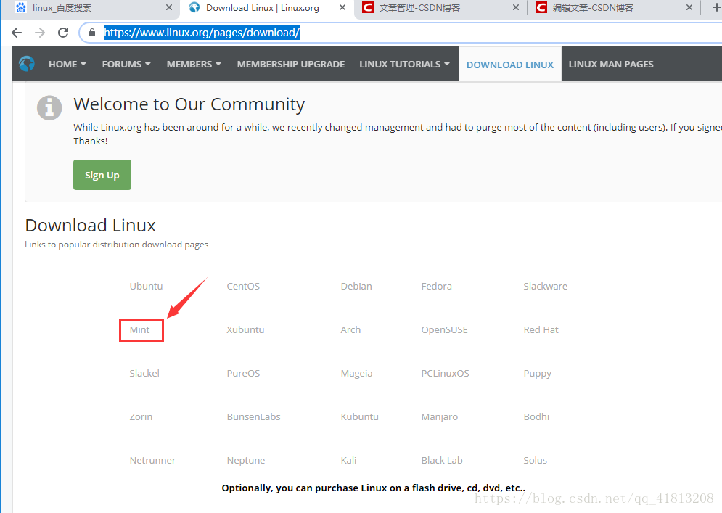Click 'Links to popular distribution download pages' text
The image size is (722, 513).
pyautogui.click(x=117, y=245)
